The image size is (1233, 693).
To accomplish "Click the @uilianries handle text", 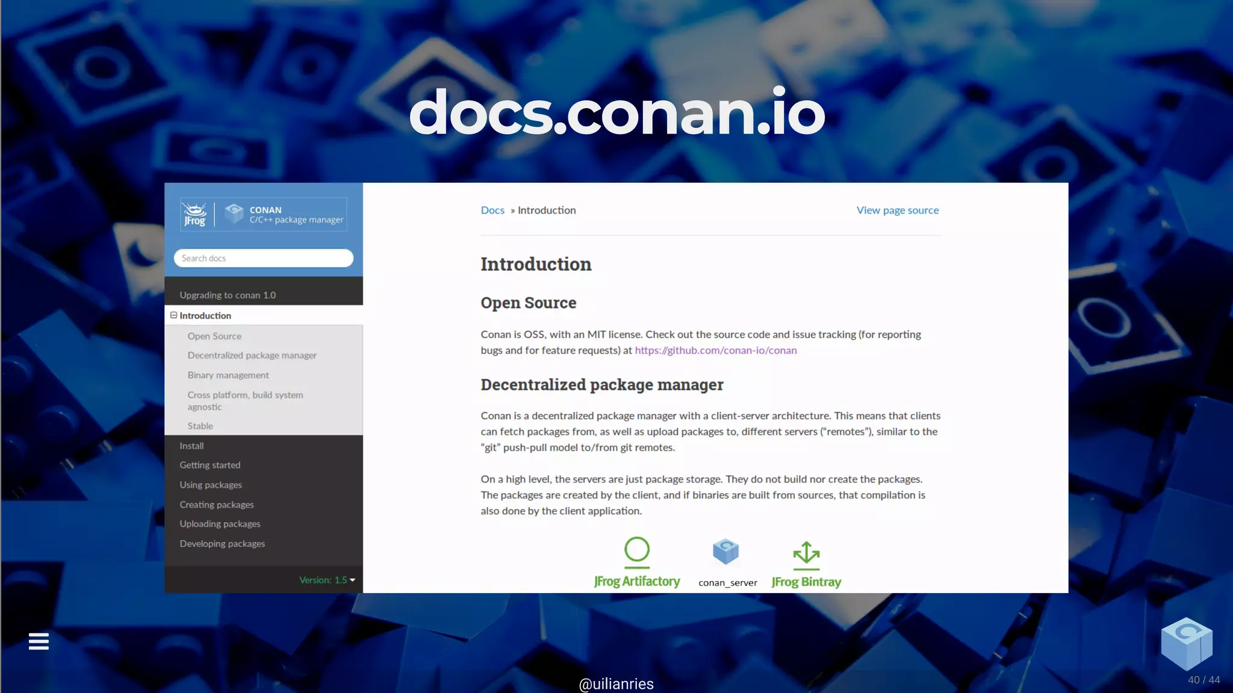I will 616,684.
